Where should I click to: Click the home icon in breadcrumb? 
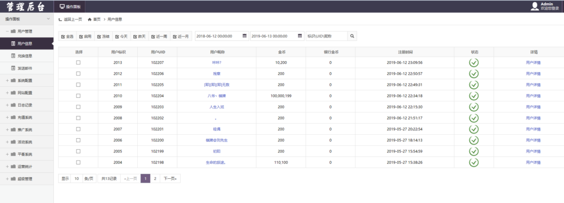pyautogui.click(x=90, y=19)
